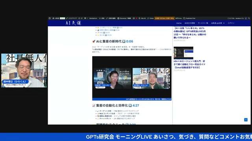
Task: Click the play icon beside 集客の自動化と効率化
Action: click(130, 105)
